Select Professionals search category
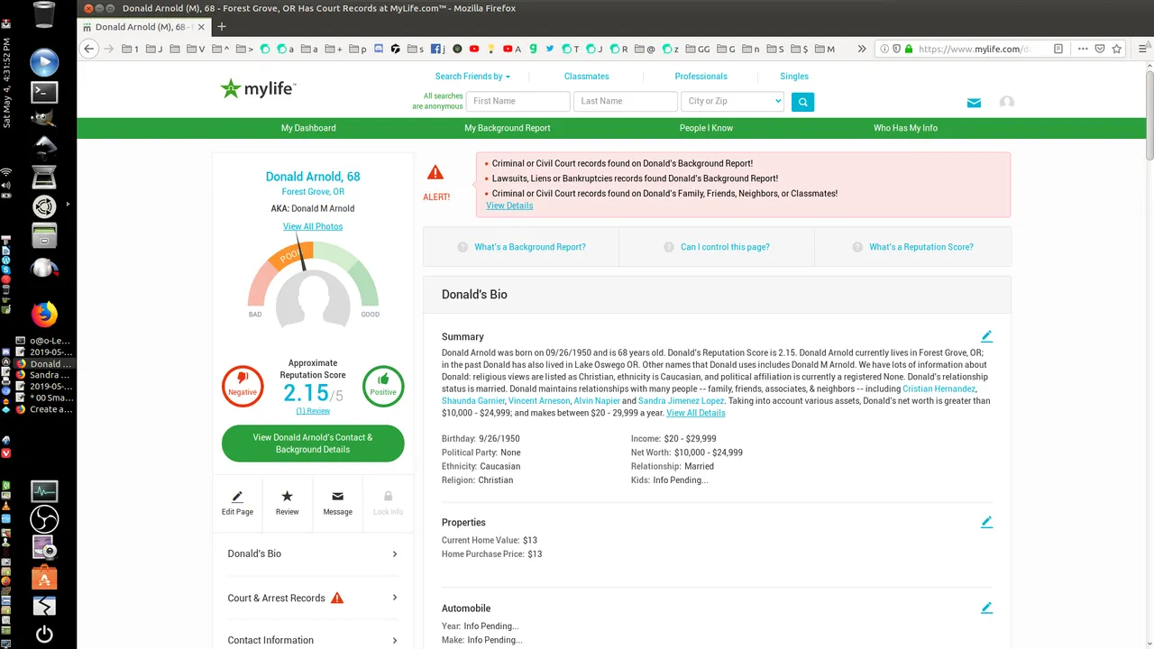Viewport: 1154px width, 649px height. [701, 77]
